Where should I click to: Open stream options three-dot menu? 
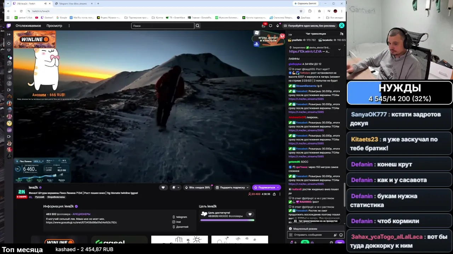(280, 194)
